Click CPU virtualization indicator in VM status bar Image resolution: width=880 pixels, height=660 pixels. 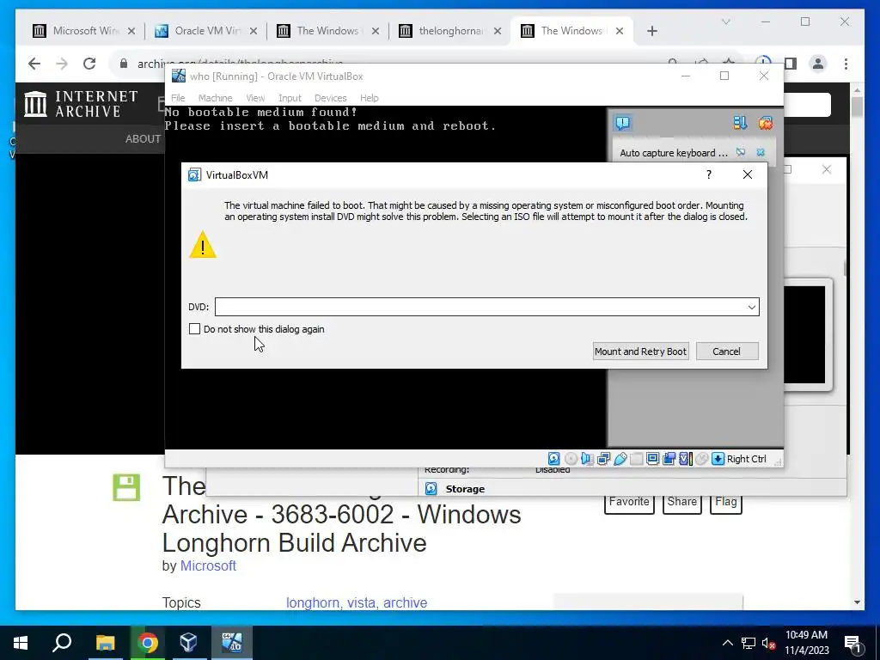pos(685,459)
